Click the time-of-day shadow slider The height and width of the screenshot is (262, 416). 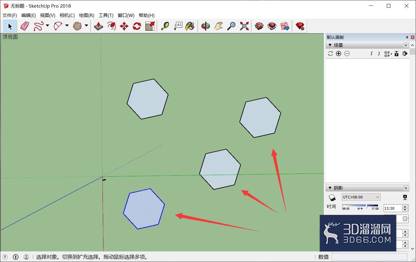pos(360,206)
